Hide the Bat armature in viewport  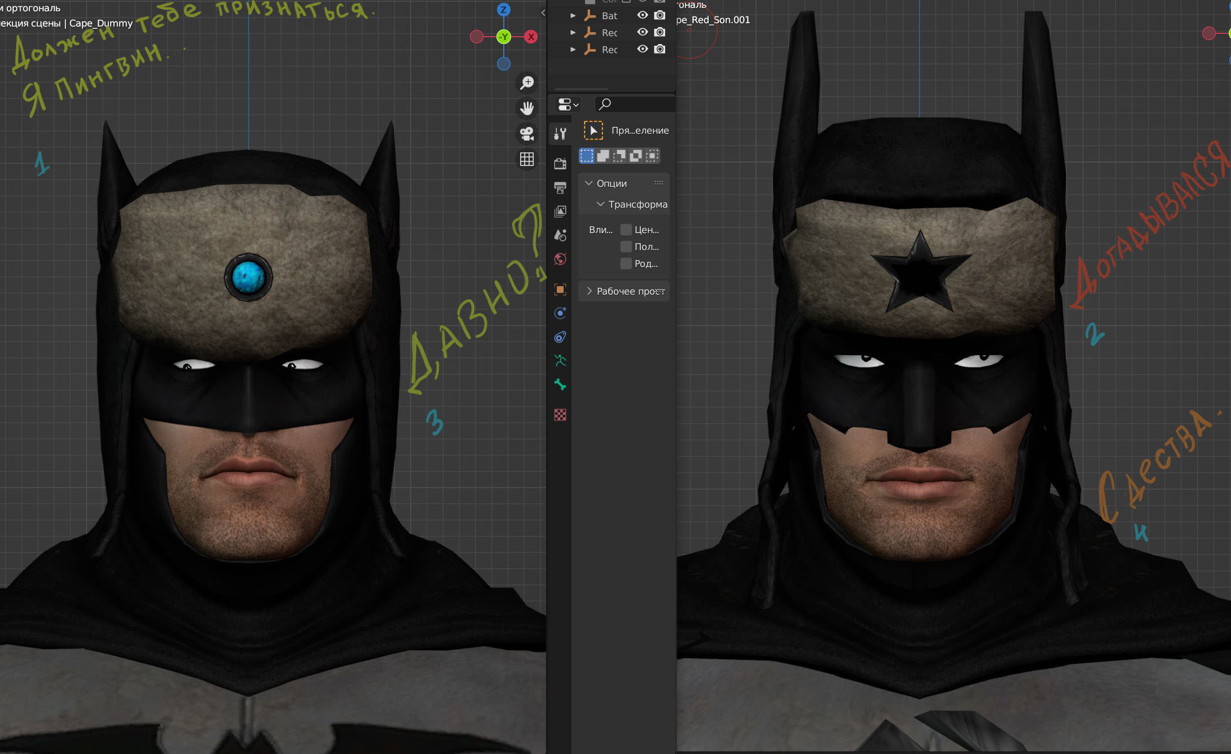pos(642,15)
